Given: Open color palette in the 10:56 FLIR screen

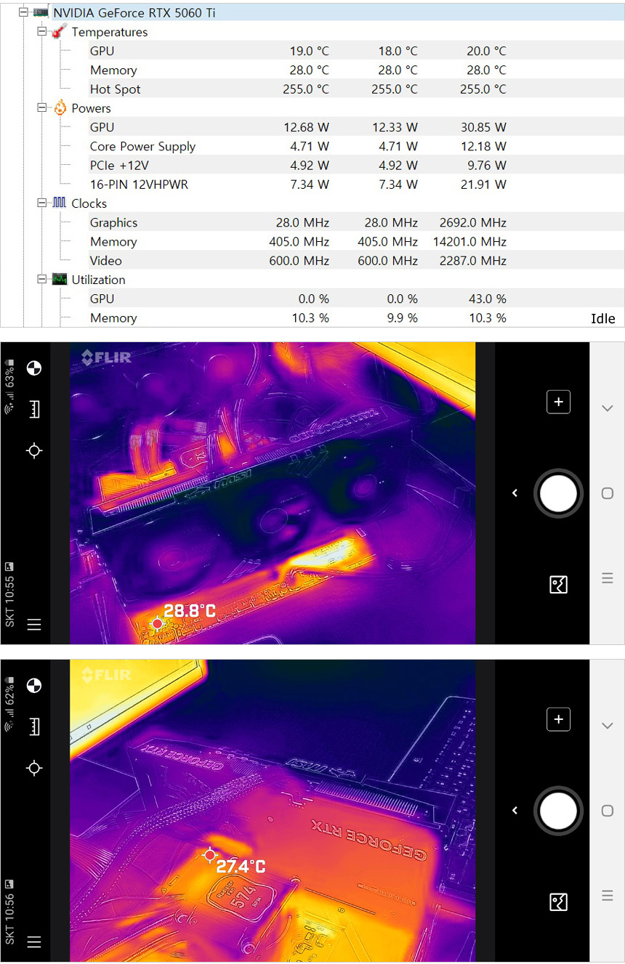Looking at the screenshot, I should click(x=34, y=685).
